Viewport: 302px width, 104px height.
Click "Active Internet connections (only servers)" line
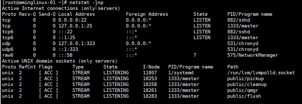(x=61, y=8)
